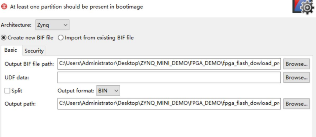The image size is (316, 137).
Task: Browse for a UDF data file
Action: [x=296, y=77]
